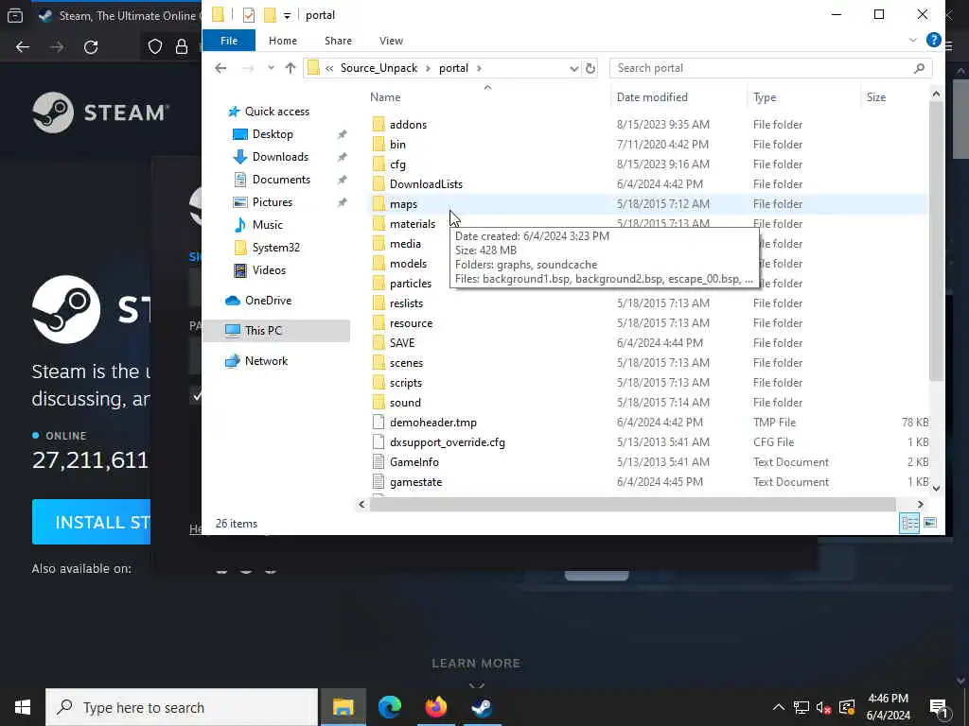Open recent locations dropdown arrow

[x=271, y=68]
